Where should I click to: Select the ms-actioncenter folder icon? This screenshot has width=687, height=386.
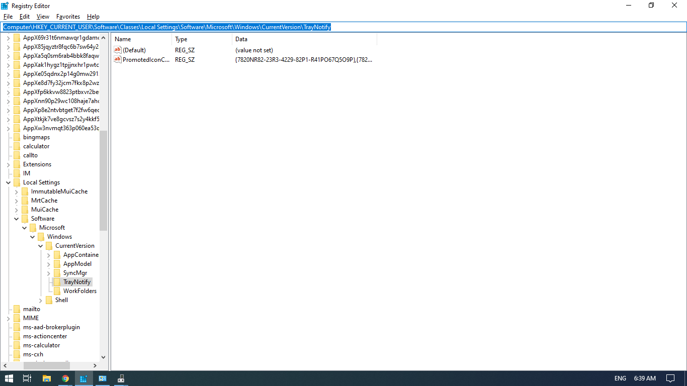(x=17, y=336)
